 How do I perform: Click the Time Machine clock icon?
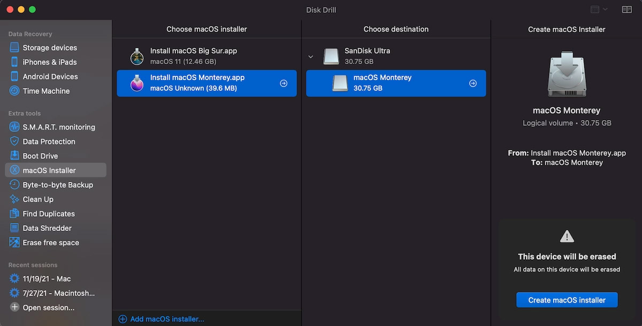click(x=14, y=91)
